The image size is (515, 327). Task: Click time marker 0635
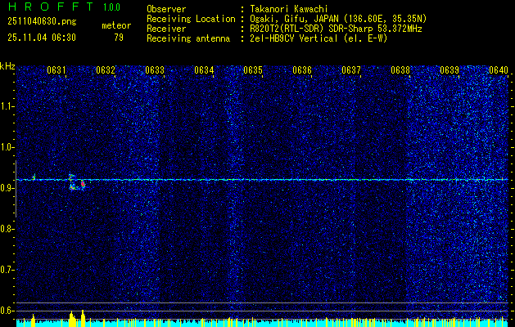pos(253,70)
